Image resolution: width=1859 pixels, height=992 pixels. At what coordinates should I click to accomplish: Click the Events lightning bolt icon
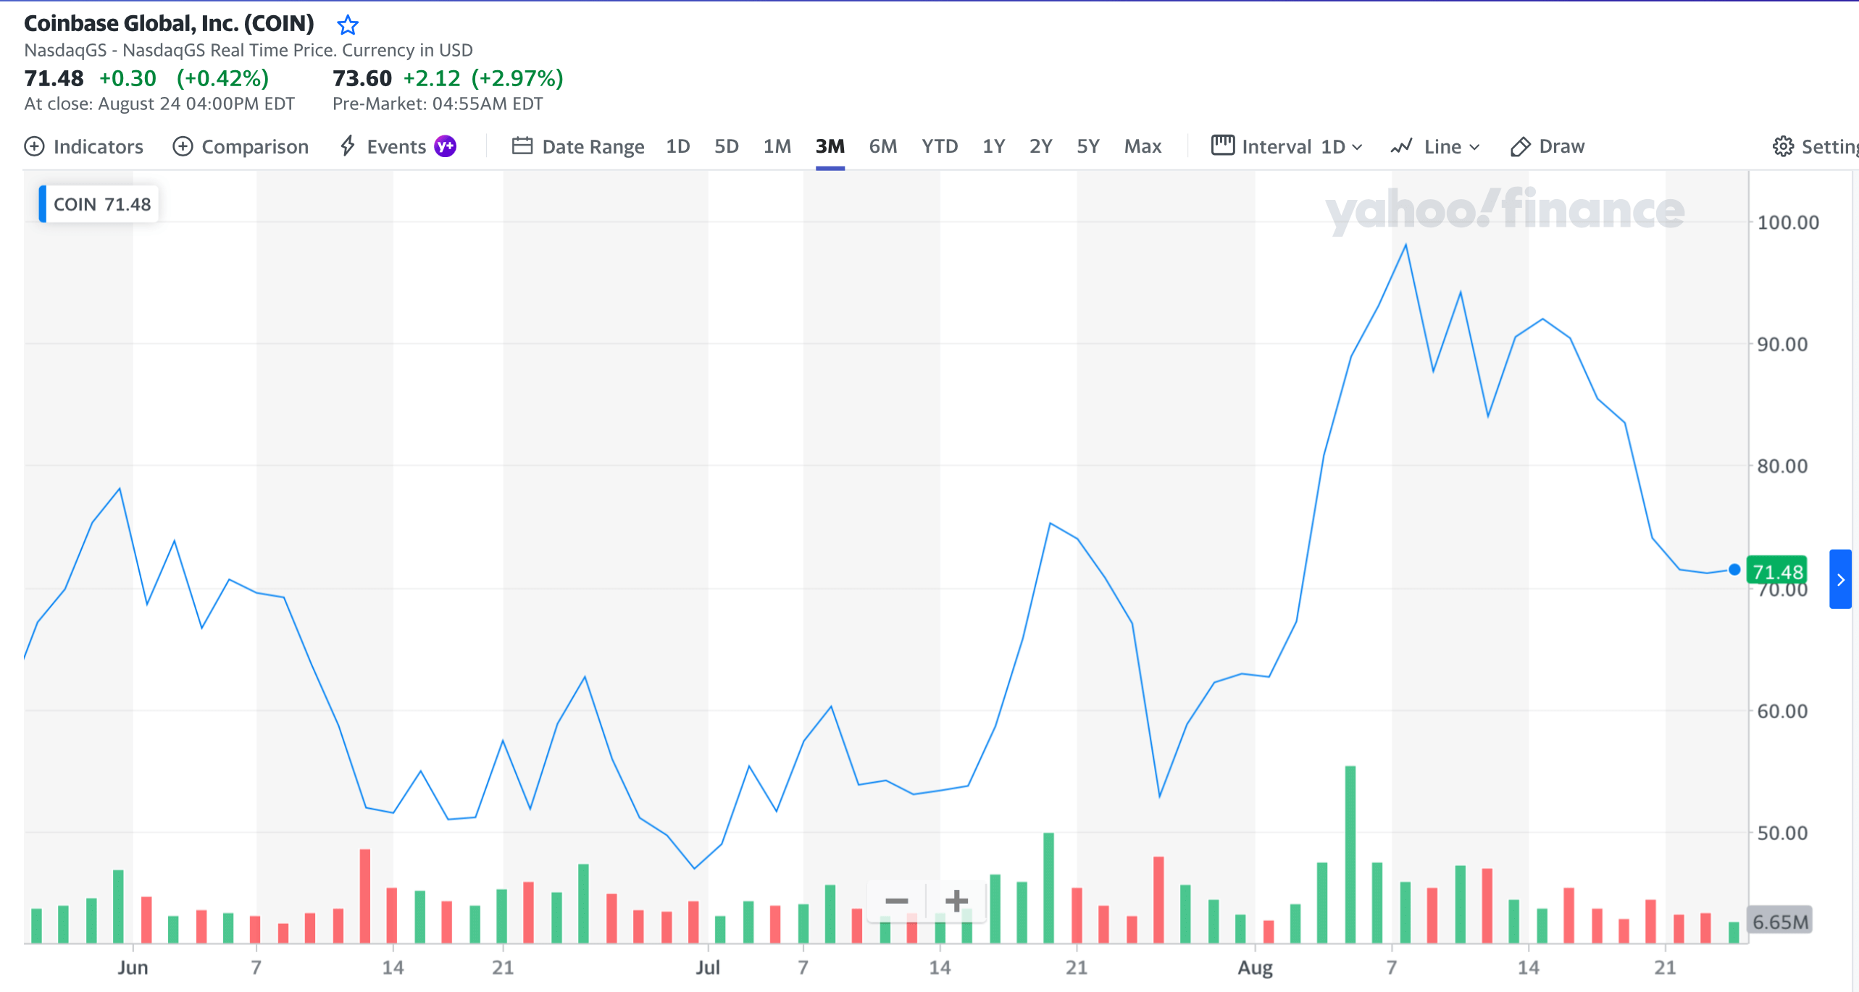point(348,146)
